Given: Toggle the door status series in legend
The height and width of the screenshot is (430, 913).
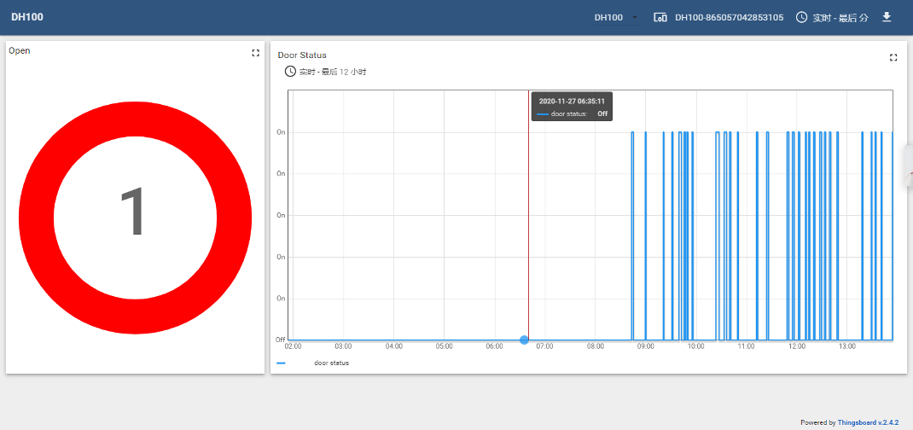Looking at the screenshot, I should pos(331,363).
